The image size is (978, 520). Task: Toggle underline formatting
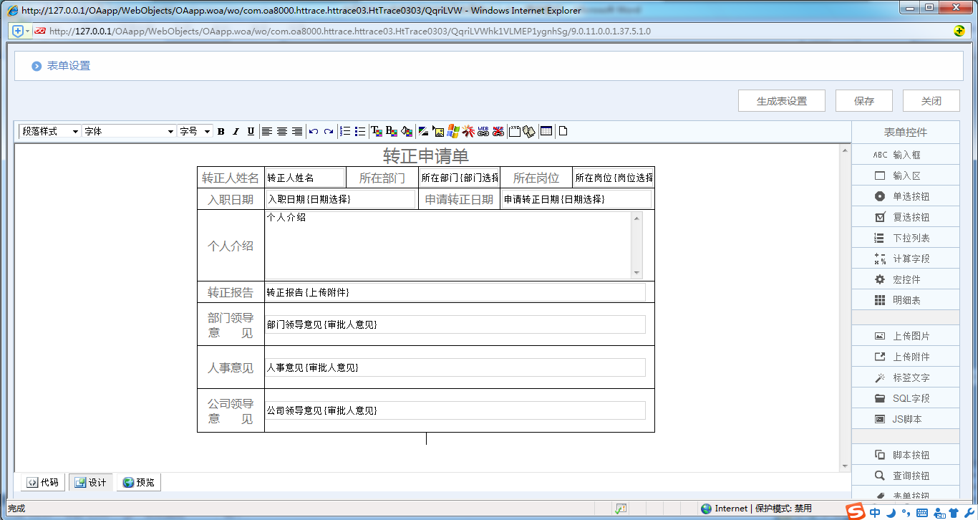(251, 132)
